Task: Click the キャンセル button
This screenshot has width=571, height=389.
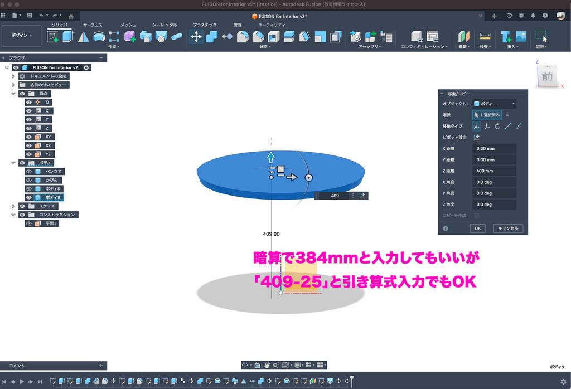Action: tap(507, 228)
